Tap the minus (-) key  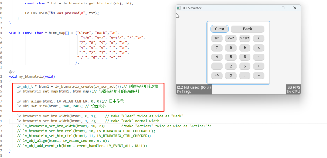259,57
